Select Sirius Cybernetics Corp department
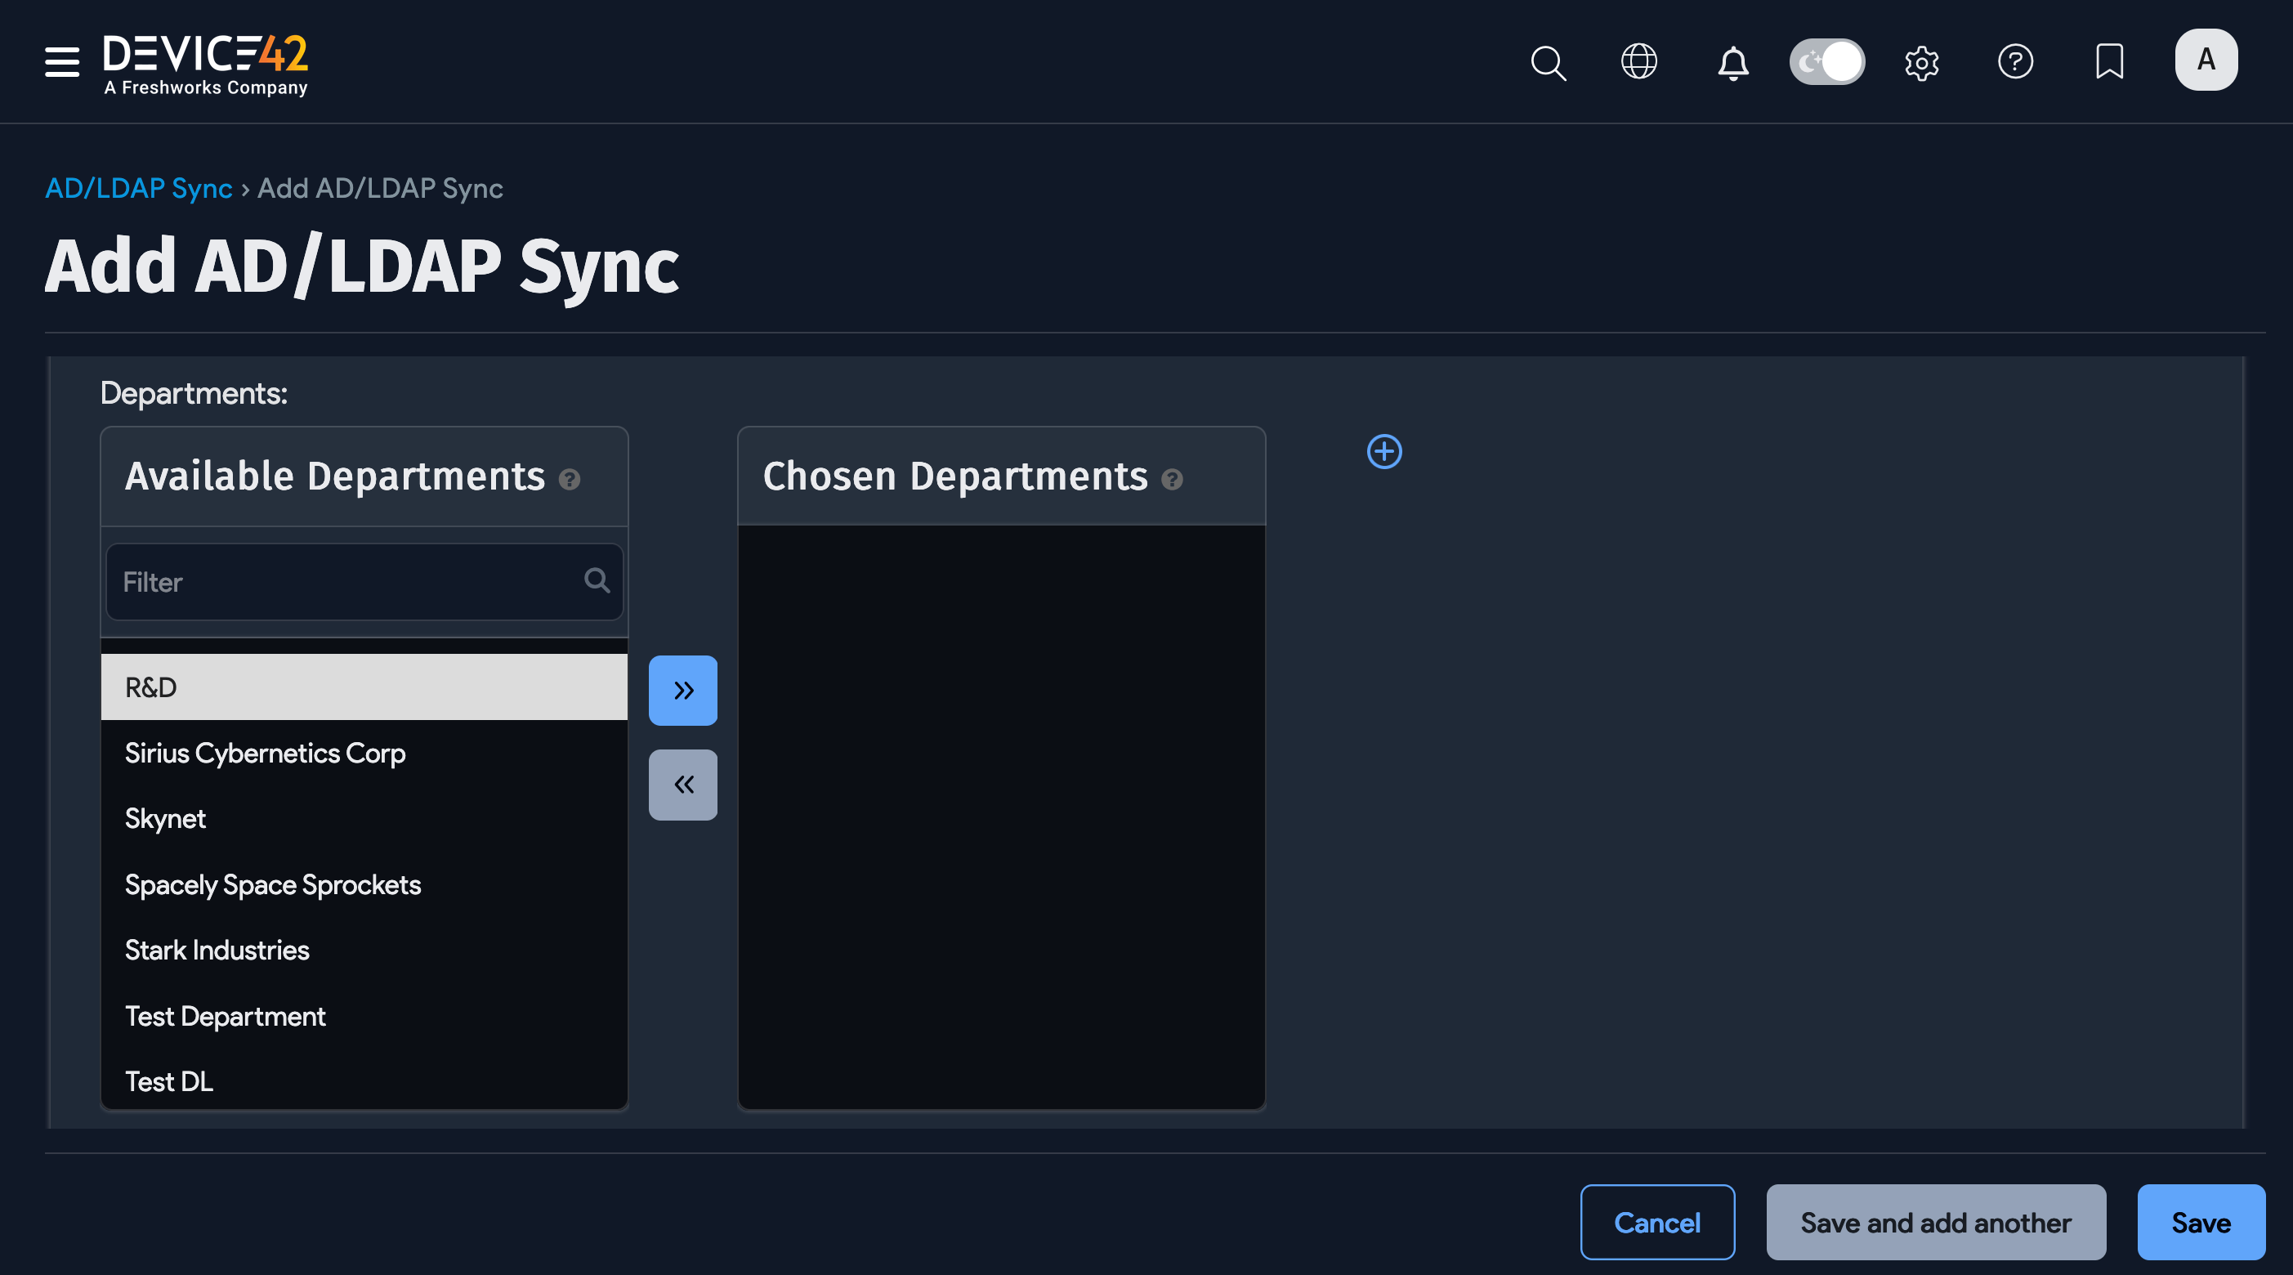2293x1275 pixels. [266, 754]
